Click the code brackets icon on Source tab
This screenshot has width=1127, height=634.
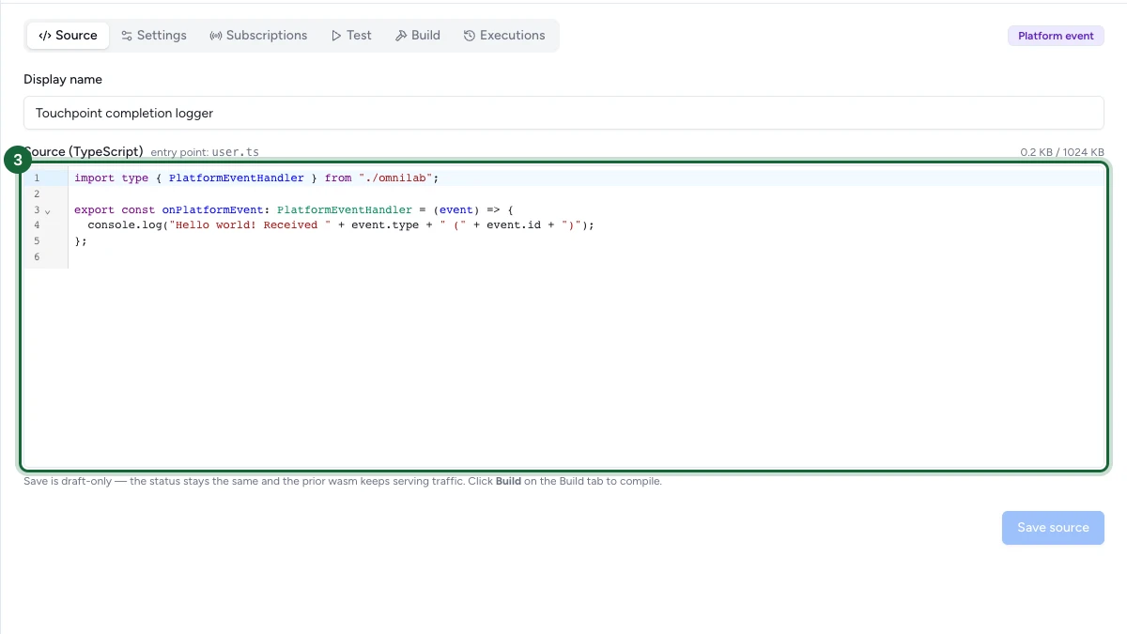tap(45, 36)
